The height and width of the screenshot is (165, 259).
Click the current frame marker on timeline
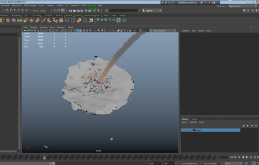[44, 157]
